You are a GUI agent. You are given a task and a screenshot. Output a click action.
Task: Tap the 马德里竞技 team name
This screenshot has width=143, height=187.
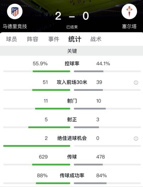[x=15, y=26]
